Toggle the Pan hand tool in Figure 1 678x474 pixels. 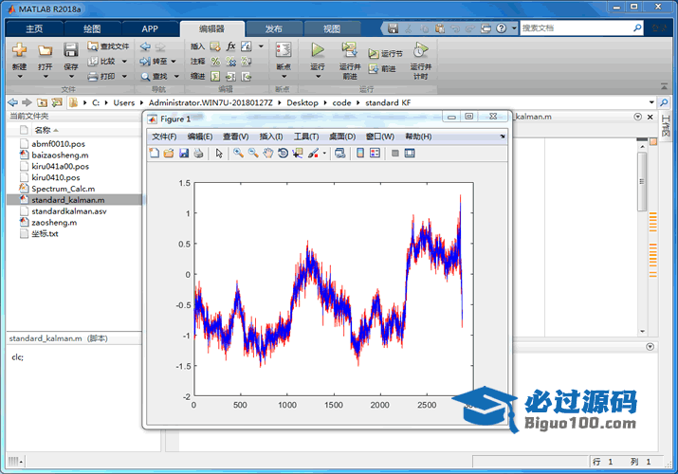(x=268, y=153)
